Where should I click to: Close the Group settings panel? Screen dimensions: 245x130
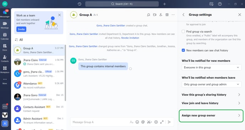240,15
